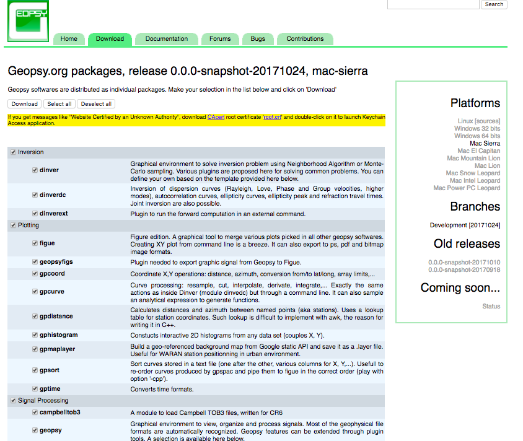Uncheck the dinverdc package
The image size is (523, 441).
(x=35, y=195)
